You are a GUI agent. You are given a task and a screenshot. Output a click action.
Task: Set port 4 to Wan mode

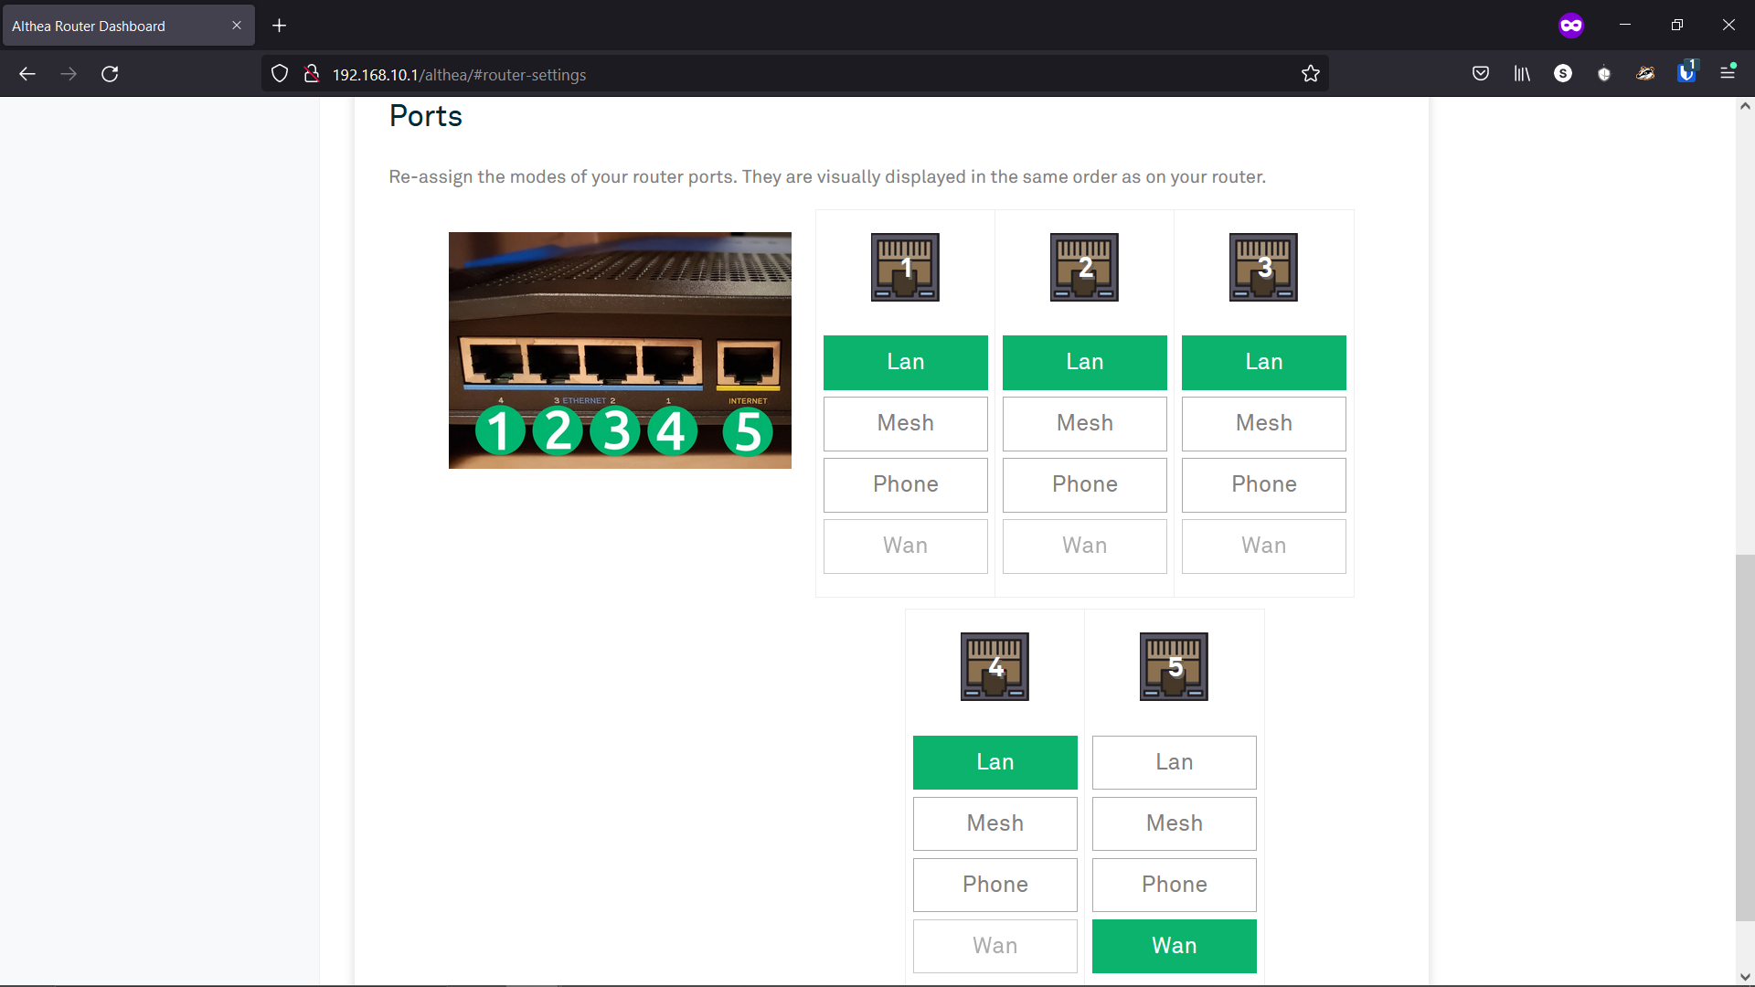pos(994,947)
